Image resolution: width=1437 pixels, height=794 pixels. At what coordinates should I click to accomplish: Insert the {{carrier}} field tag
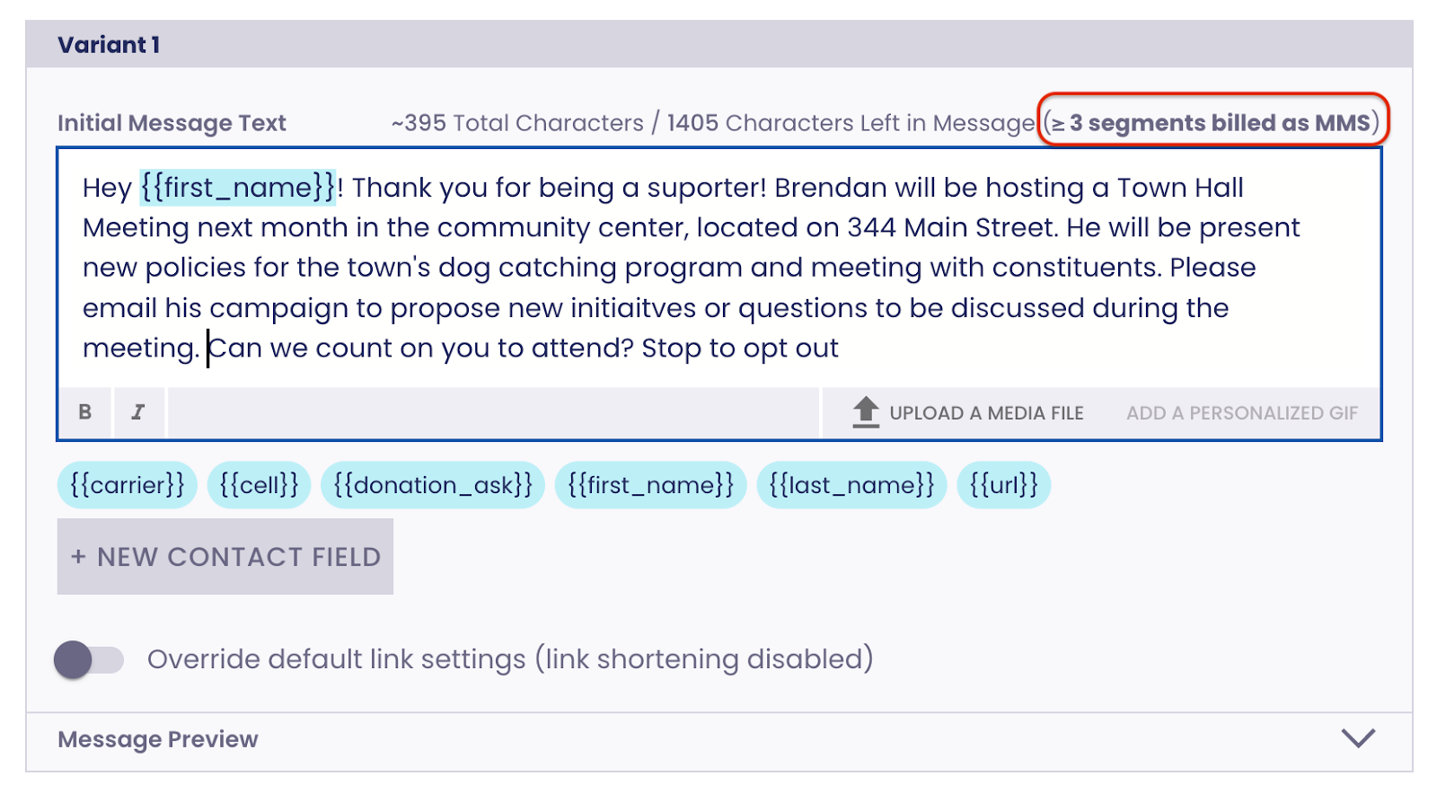(128, 485)
